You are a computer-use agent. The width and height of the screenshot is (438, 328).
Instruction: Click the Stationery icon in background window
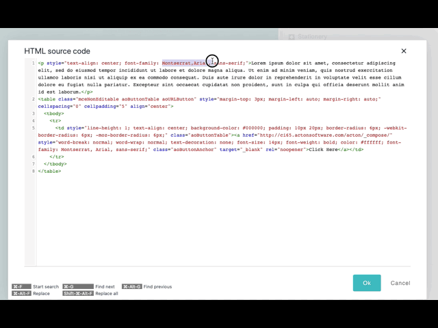pos(292,37)
